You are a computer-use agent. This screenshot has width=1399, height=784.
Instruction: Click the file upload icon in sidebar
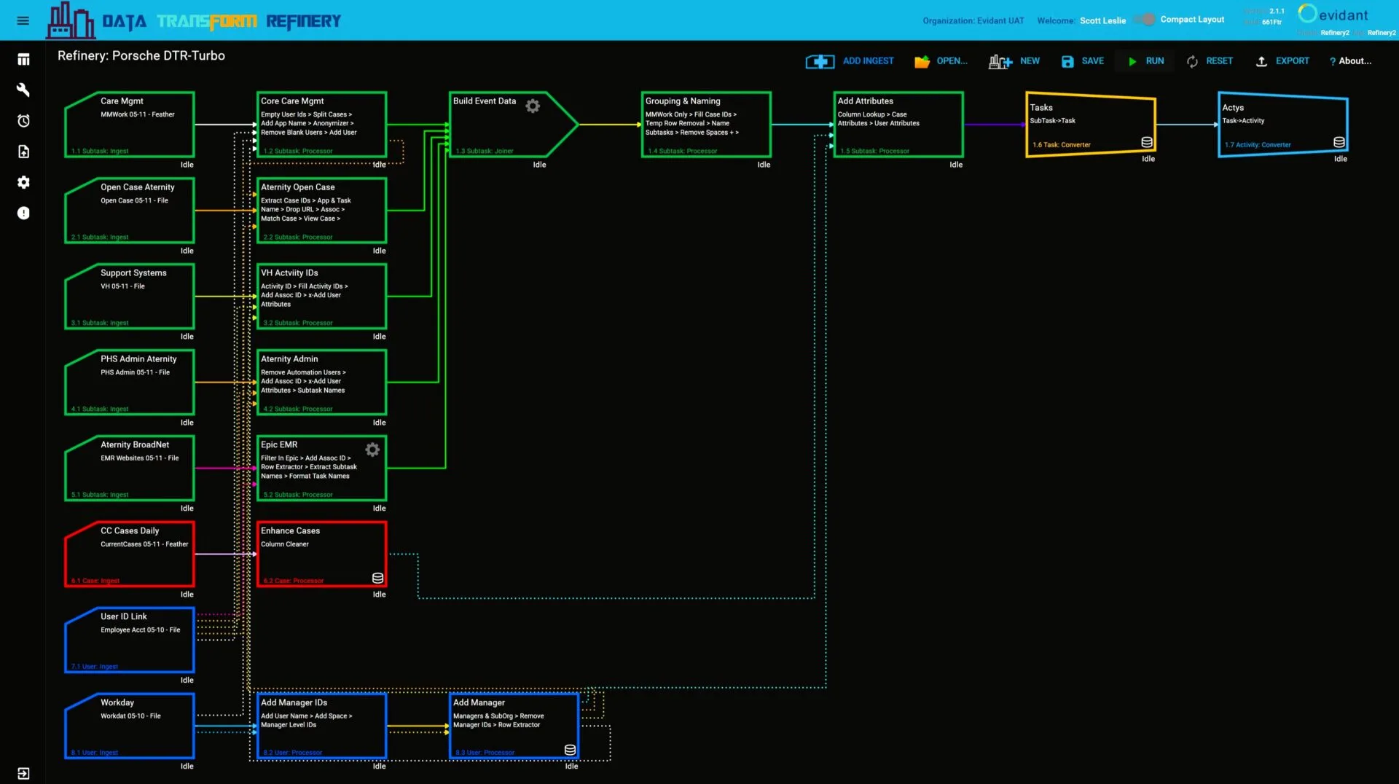(23, 152)
